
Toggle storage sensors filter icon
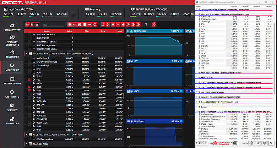pos(85,25)
